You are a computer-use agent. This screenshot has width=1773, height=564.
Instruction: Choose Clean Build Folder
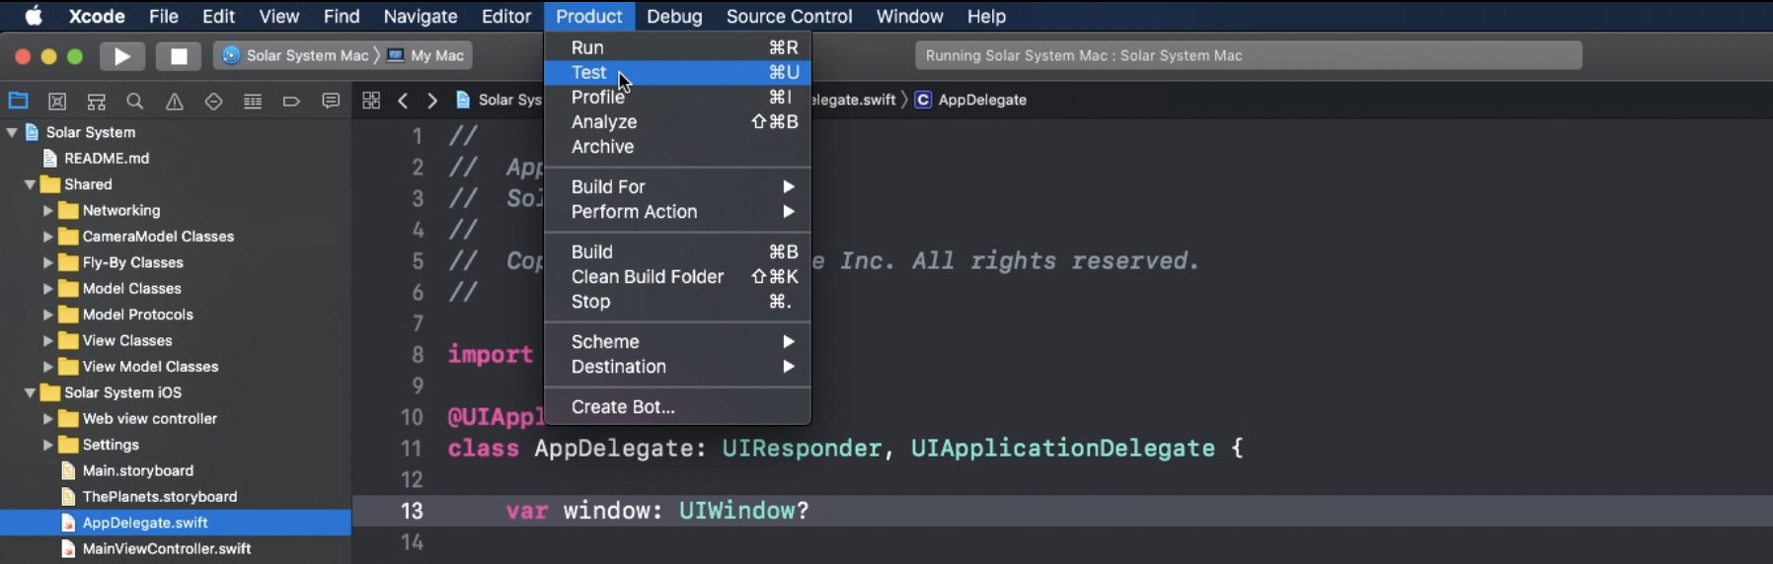[677, 277]
